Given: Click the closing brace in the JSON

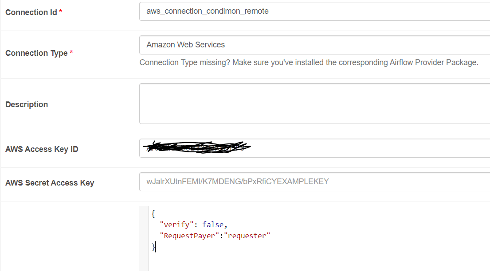Looking at the screenshot, I should point(154,247).
